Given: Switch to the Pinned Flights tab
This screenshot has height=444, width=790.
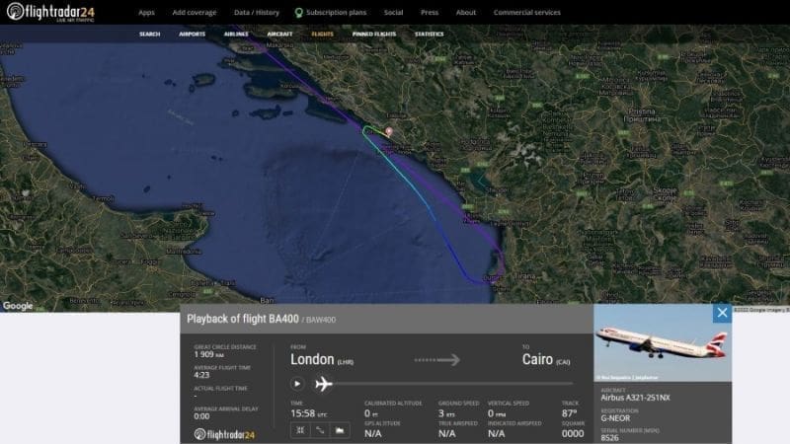Looking at the screenshot, I should tap(374, 34).
